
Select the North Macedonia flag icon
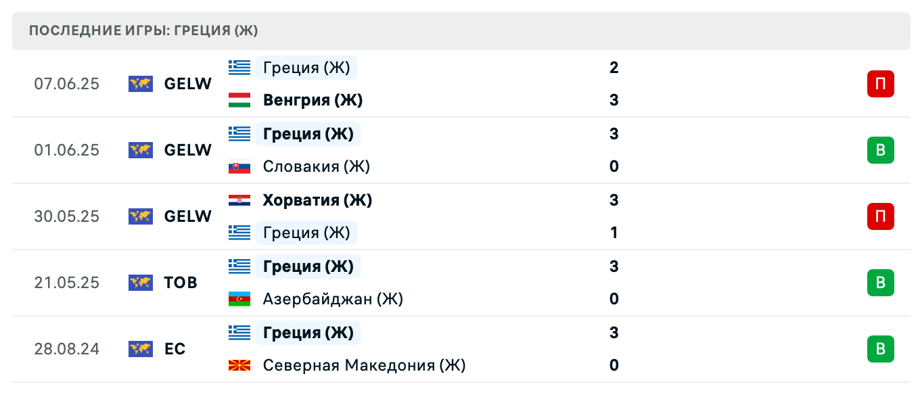coord(240,365)
